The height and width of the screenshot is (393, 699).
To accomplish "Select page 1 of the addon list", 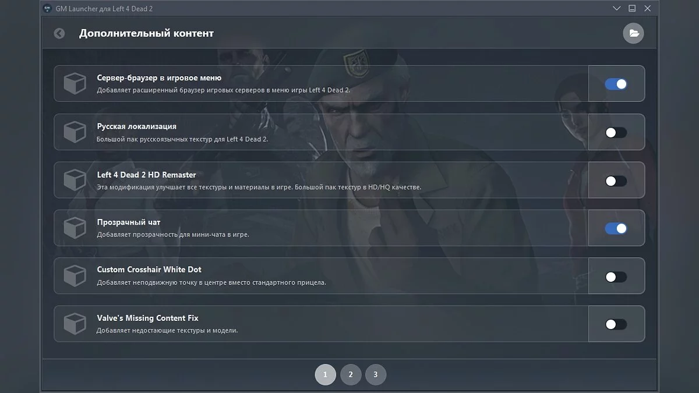I will (326, 374).
